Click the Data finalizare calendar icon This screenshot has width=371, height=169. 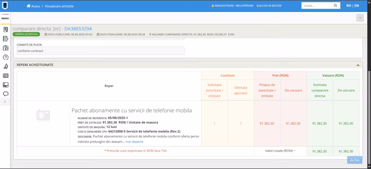98,34
